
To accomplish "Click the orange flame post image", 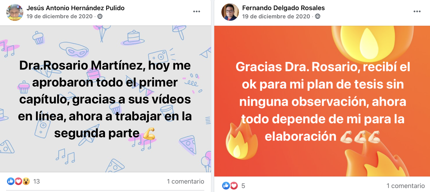I will [322, 101].
